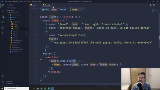This screenshot has width=160, height=90.
Task: Open File Explorer from the taskbar
Action: click(x=38, y=88)
